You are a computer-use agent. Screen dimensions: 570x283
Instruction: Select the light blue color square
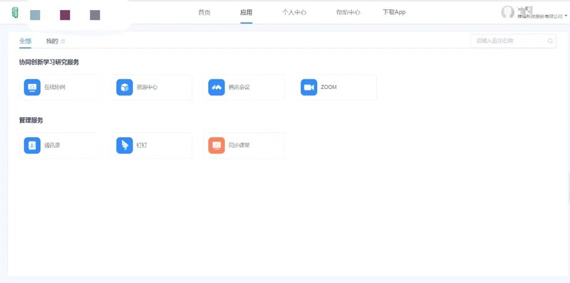pyautogui.click(x=35, y=15)
